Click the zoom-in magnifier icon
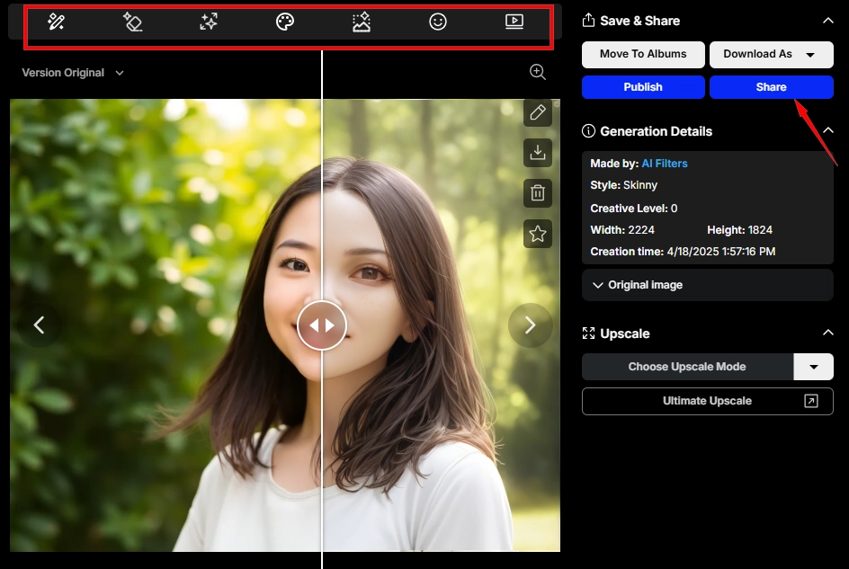 click(x=538, y=72)
